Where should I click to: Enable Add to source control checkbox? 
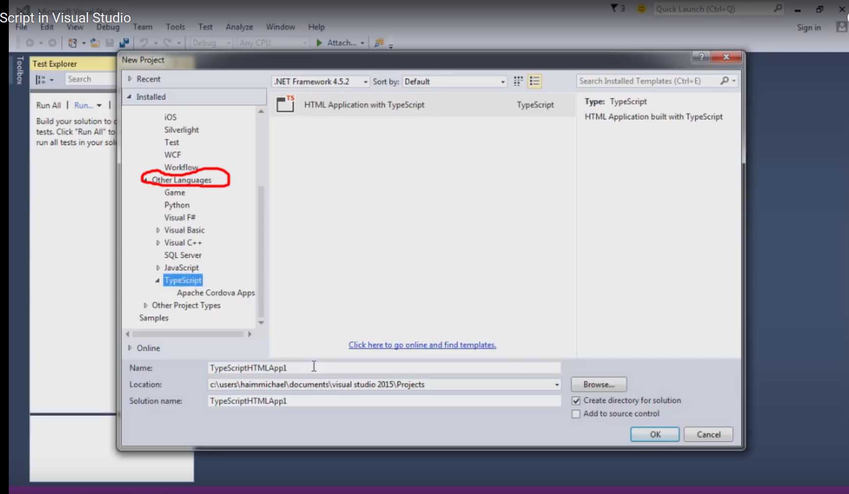click(576, 414)
